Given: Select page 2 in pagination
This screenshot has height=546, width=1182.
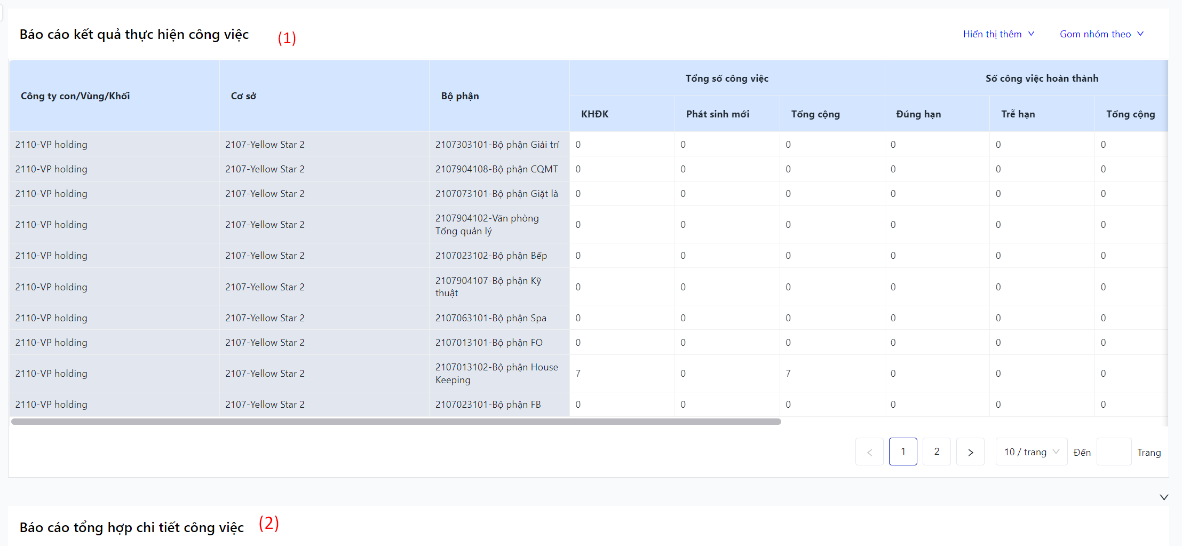Looking at the screenshot, I should pyautogui.click(x=937, y=452).
